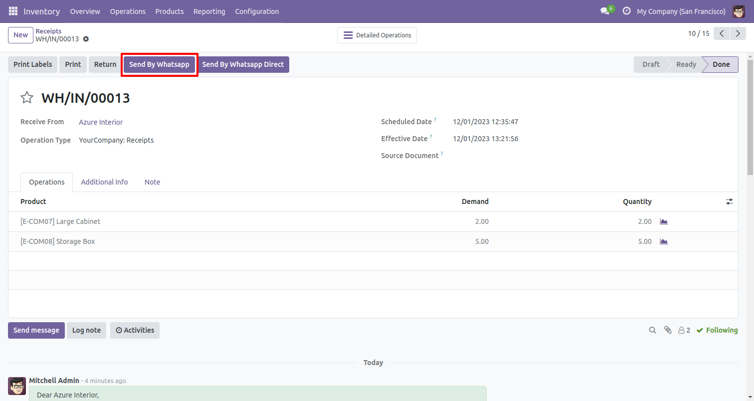This screenshot has height=401, width=754.
Task: Open the Overview menu
Action: pos(85,11)
